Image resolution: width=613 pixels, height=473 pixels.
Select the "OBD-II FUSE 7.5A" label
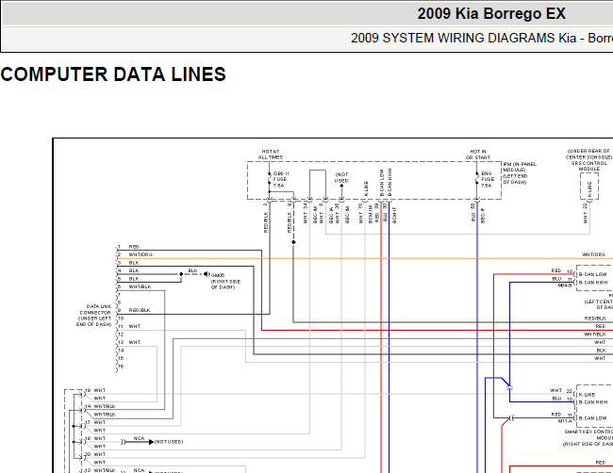[x=280, y=179]
